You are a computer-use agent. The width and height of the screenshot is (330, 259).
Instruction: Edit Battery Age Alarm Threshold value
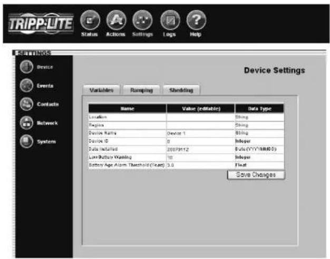tap(200, 165)
